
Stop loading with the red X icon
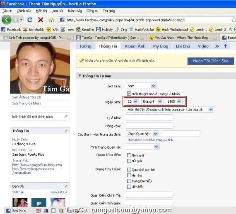(41, 20)
